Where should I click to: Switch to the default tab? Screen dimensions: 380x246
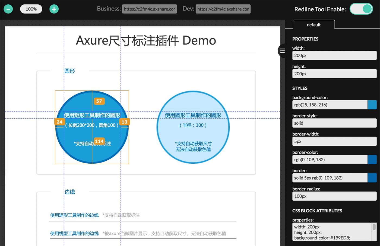point(313,25)
